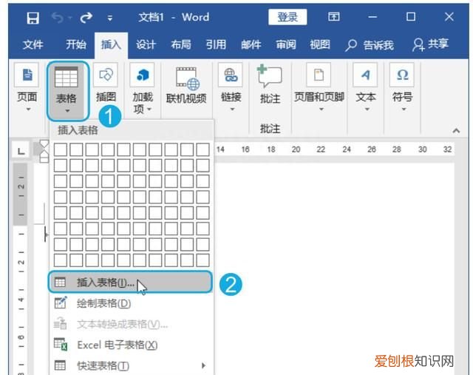Switch to the 设计 tab
473x375 pixels.
[146, 45]
